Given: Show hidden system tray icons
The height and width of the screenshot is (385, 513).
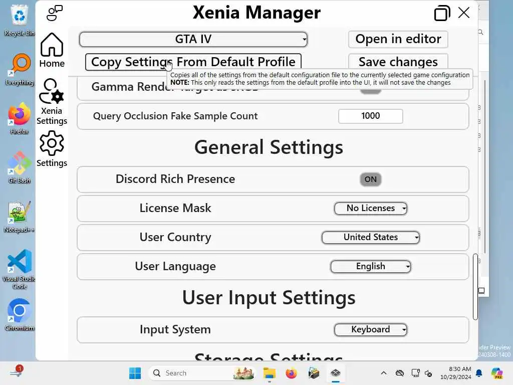Looking at the screenshot, I should point(384,373).
